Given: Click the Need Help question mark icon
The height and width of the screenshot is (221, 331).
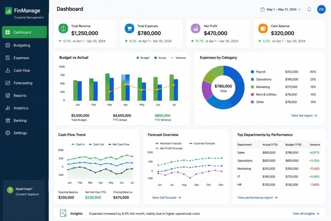Looking at the screenshot, I should coord(10,190).
